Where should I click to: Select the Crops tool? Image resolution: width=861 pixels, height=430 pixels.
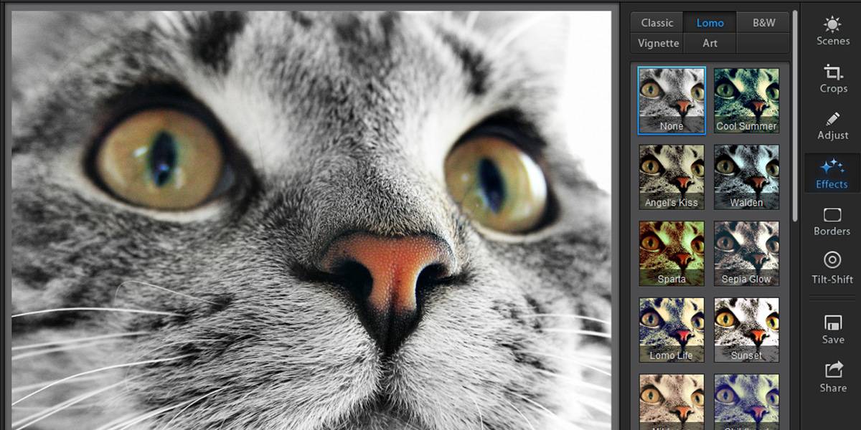pyautogui.click(x=832, y=79)
